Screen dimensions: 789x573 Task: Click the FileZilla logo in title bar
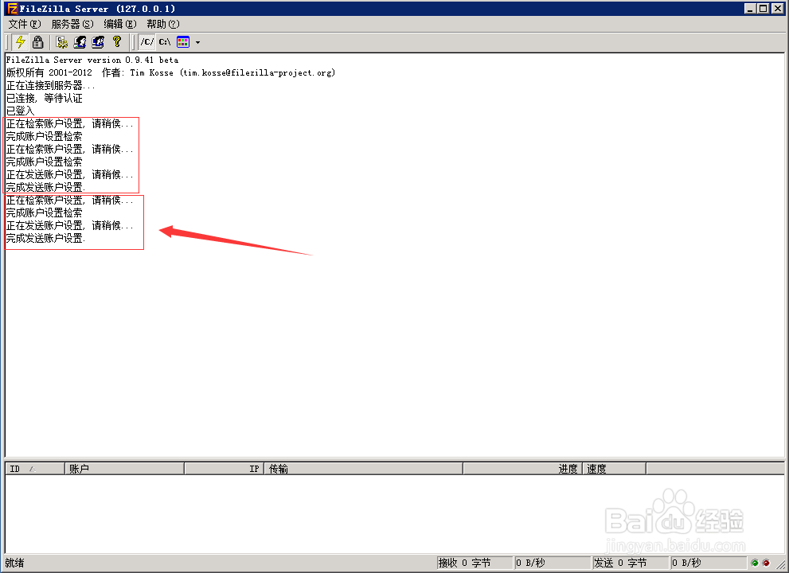[12, 9]
